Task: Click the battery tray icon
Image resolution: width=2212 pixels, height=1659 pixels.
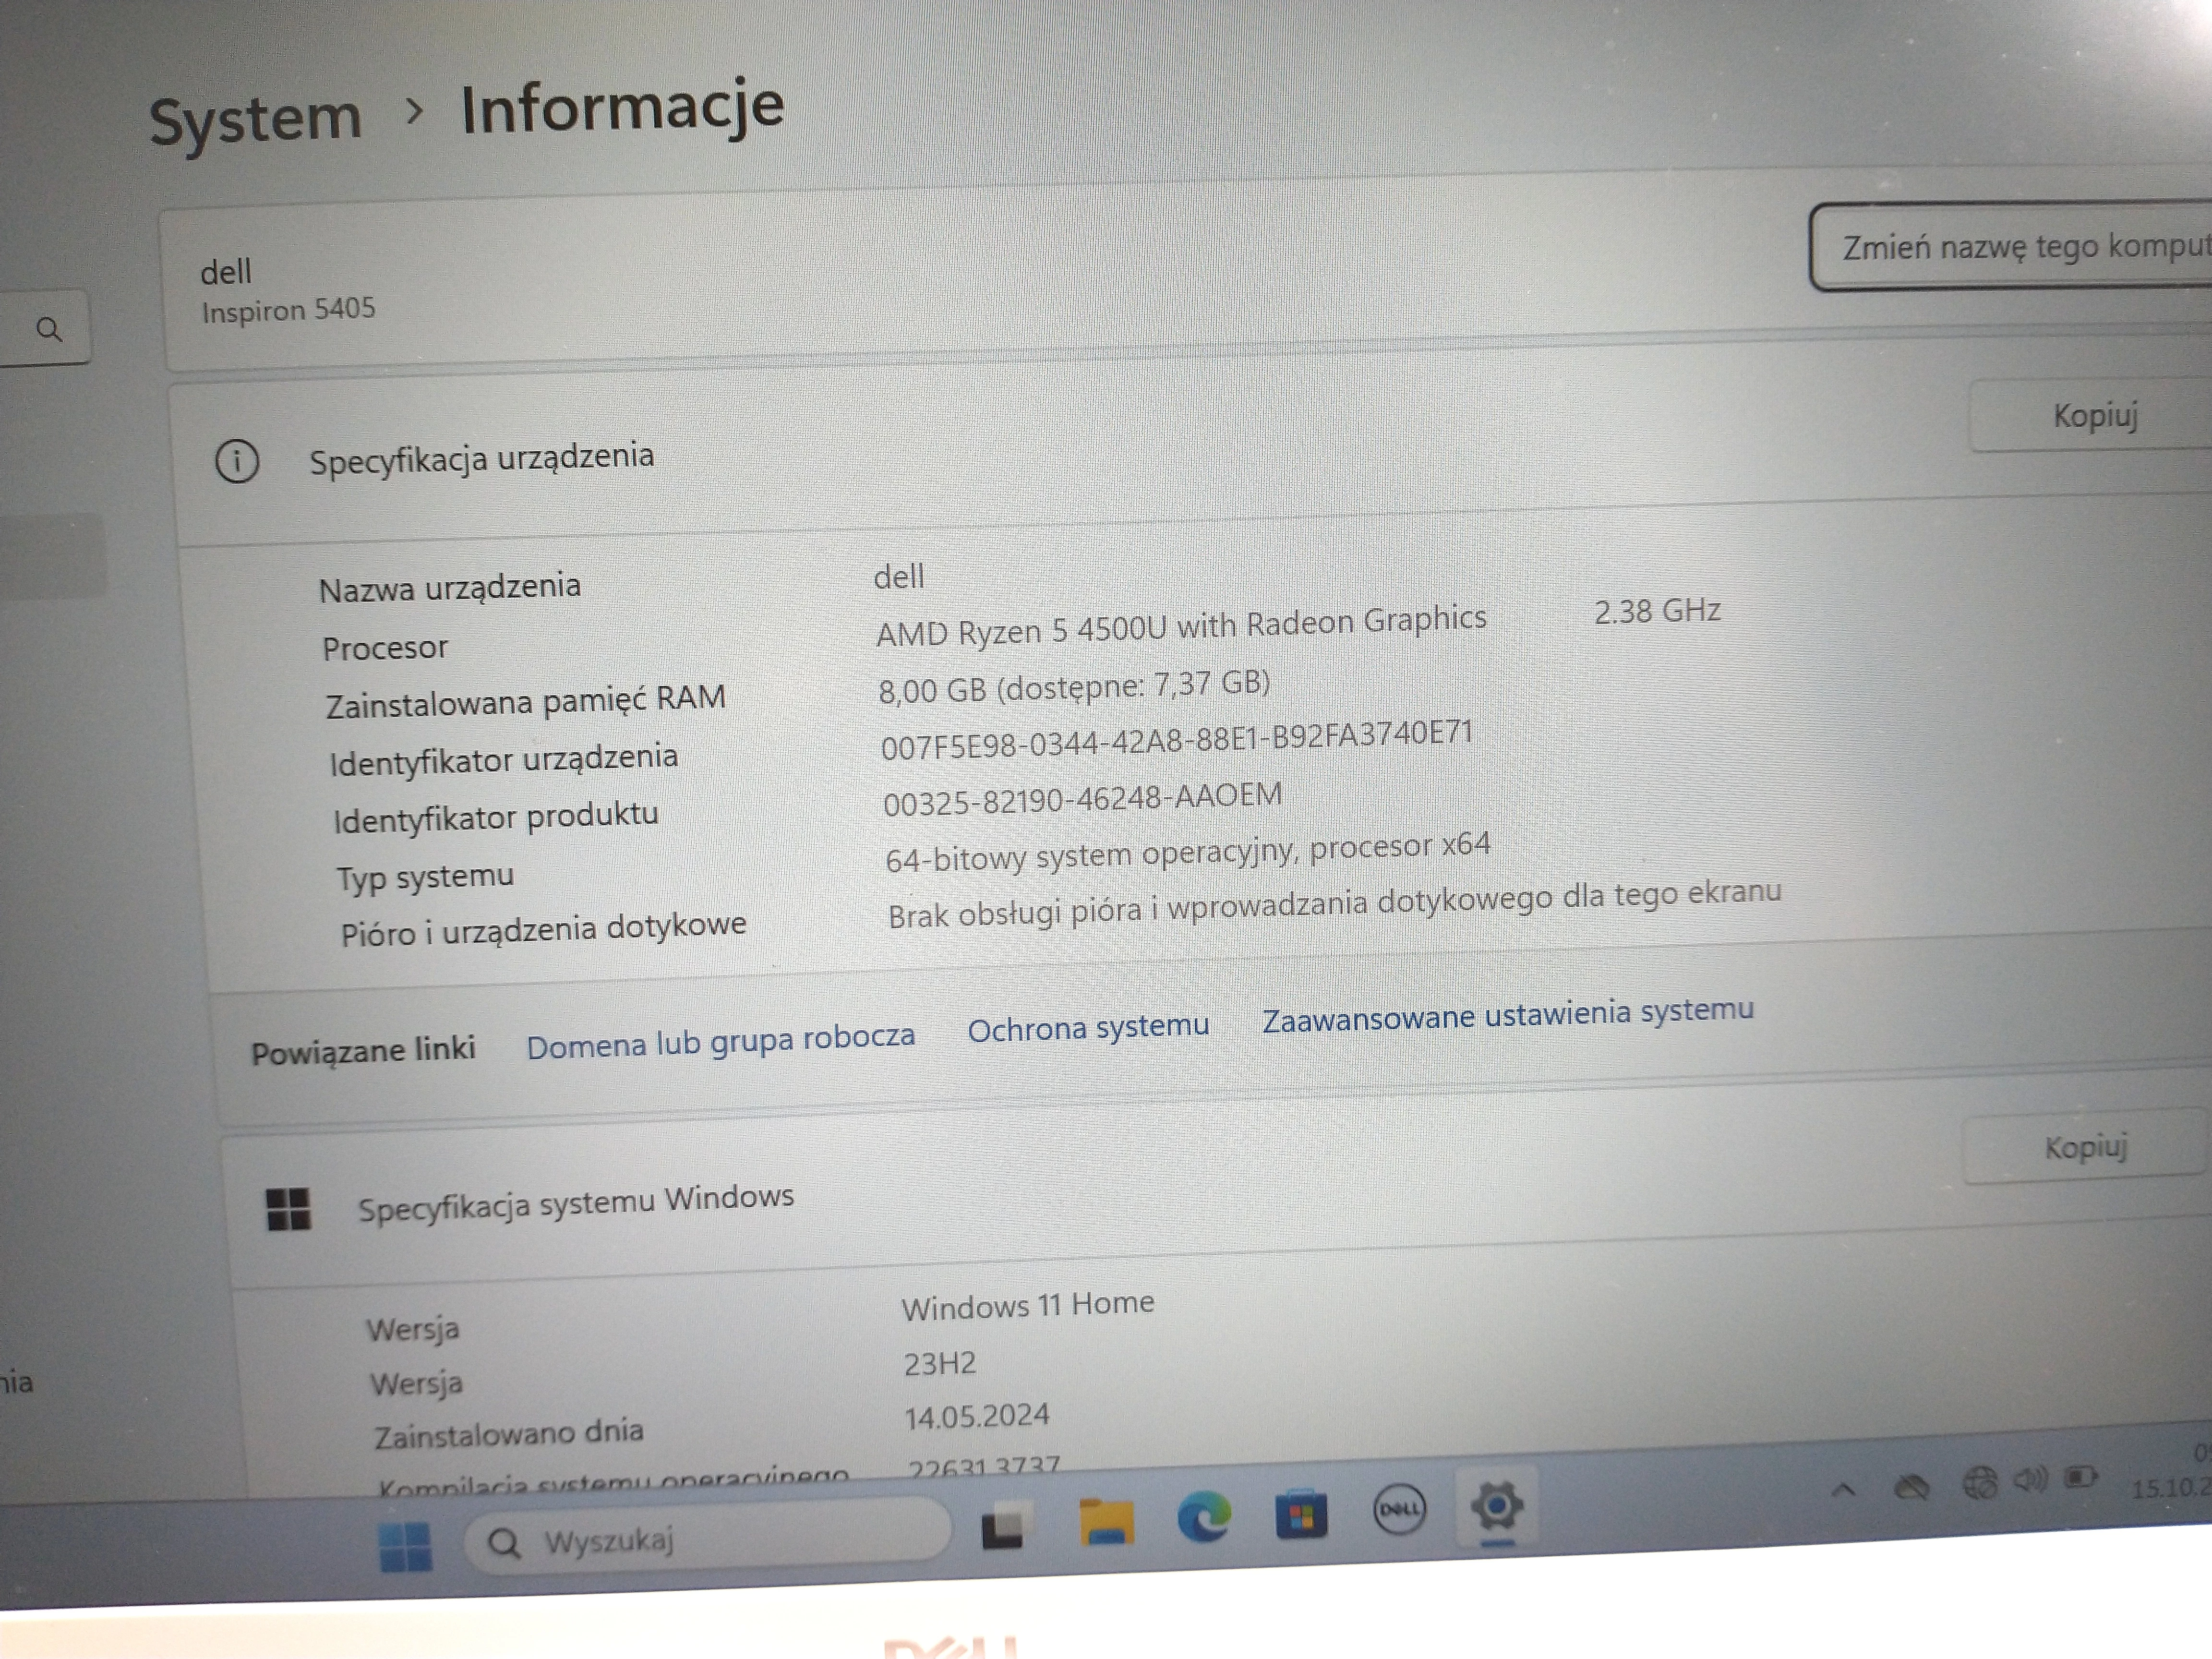Action: (2082, 1477)
